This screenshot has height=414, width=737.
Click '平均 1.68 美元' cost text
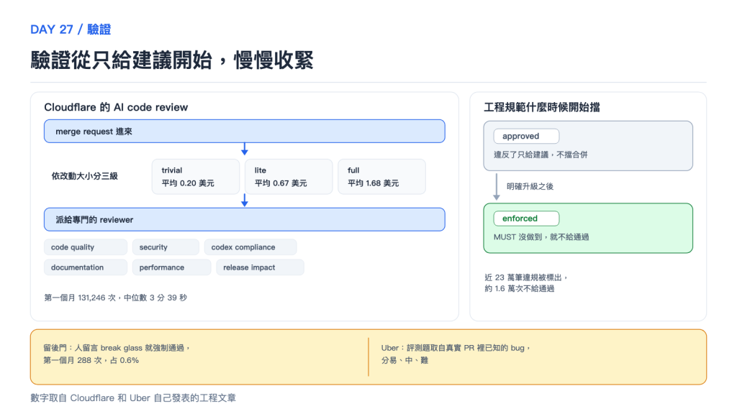(x=374, y=183)
